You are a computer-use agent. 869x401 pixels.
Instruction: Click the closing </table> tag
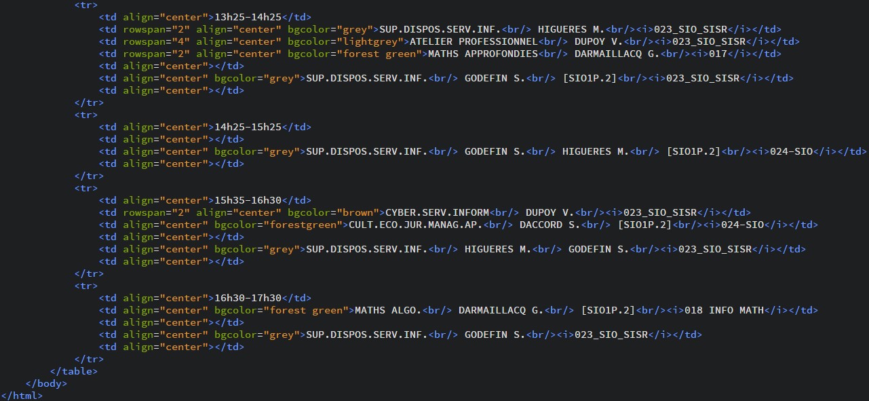(x=74, y=371)
